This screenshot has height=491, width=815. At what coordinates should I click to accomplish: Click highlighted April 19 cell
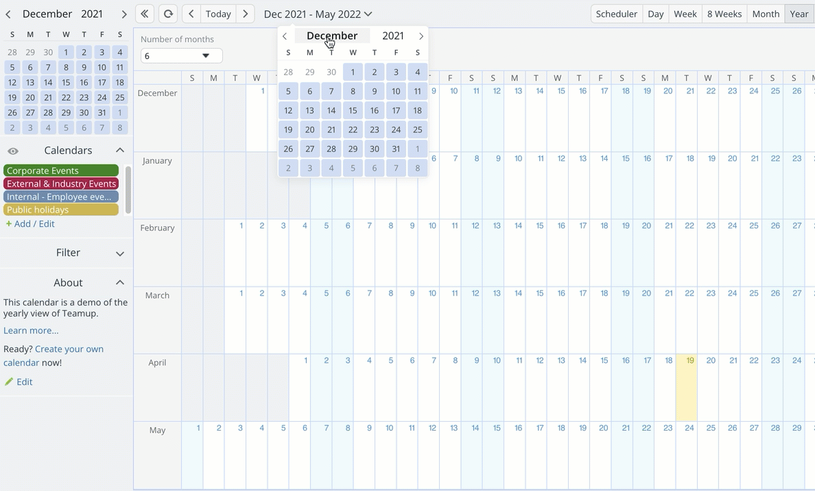(x=686, y=387)
